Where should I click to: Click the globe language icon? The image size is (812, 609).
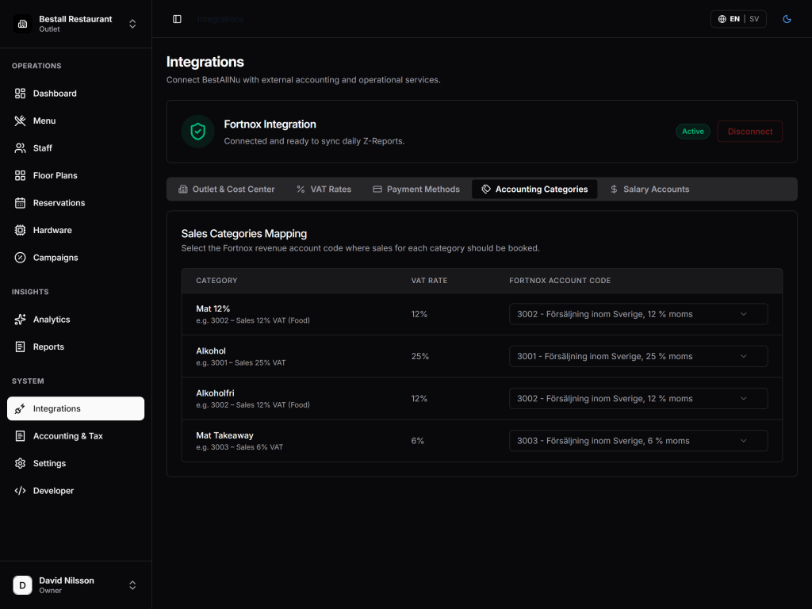point(722,19)
